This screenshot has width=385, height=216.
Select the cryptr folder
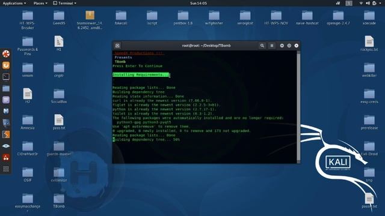click(x=59, y=70)
